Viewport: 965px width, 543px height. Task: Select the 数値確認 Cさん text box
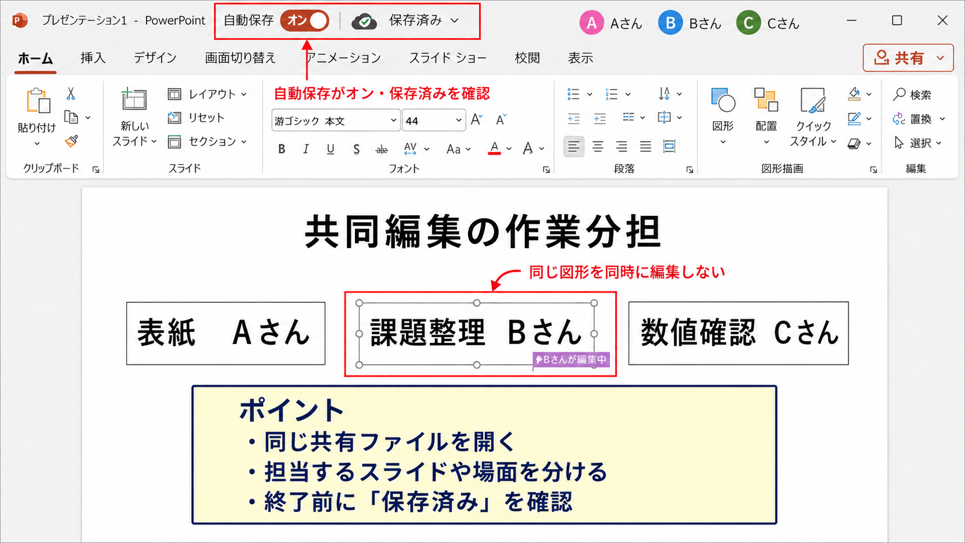point(738,333)
